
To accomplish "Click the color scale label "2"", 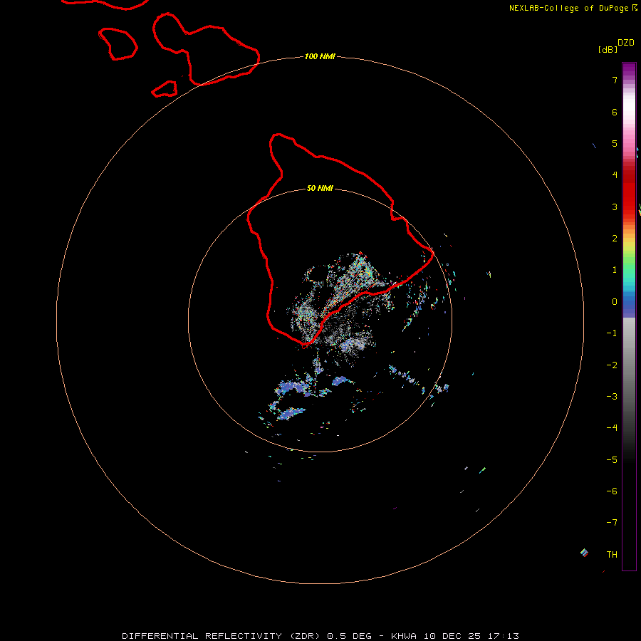I will (x=615, y=239).
